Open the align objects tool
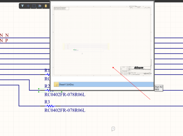The height and width of the screenshot is (136, 183). [40, 6]
